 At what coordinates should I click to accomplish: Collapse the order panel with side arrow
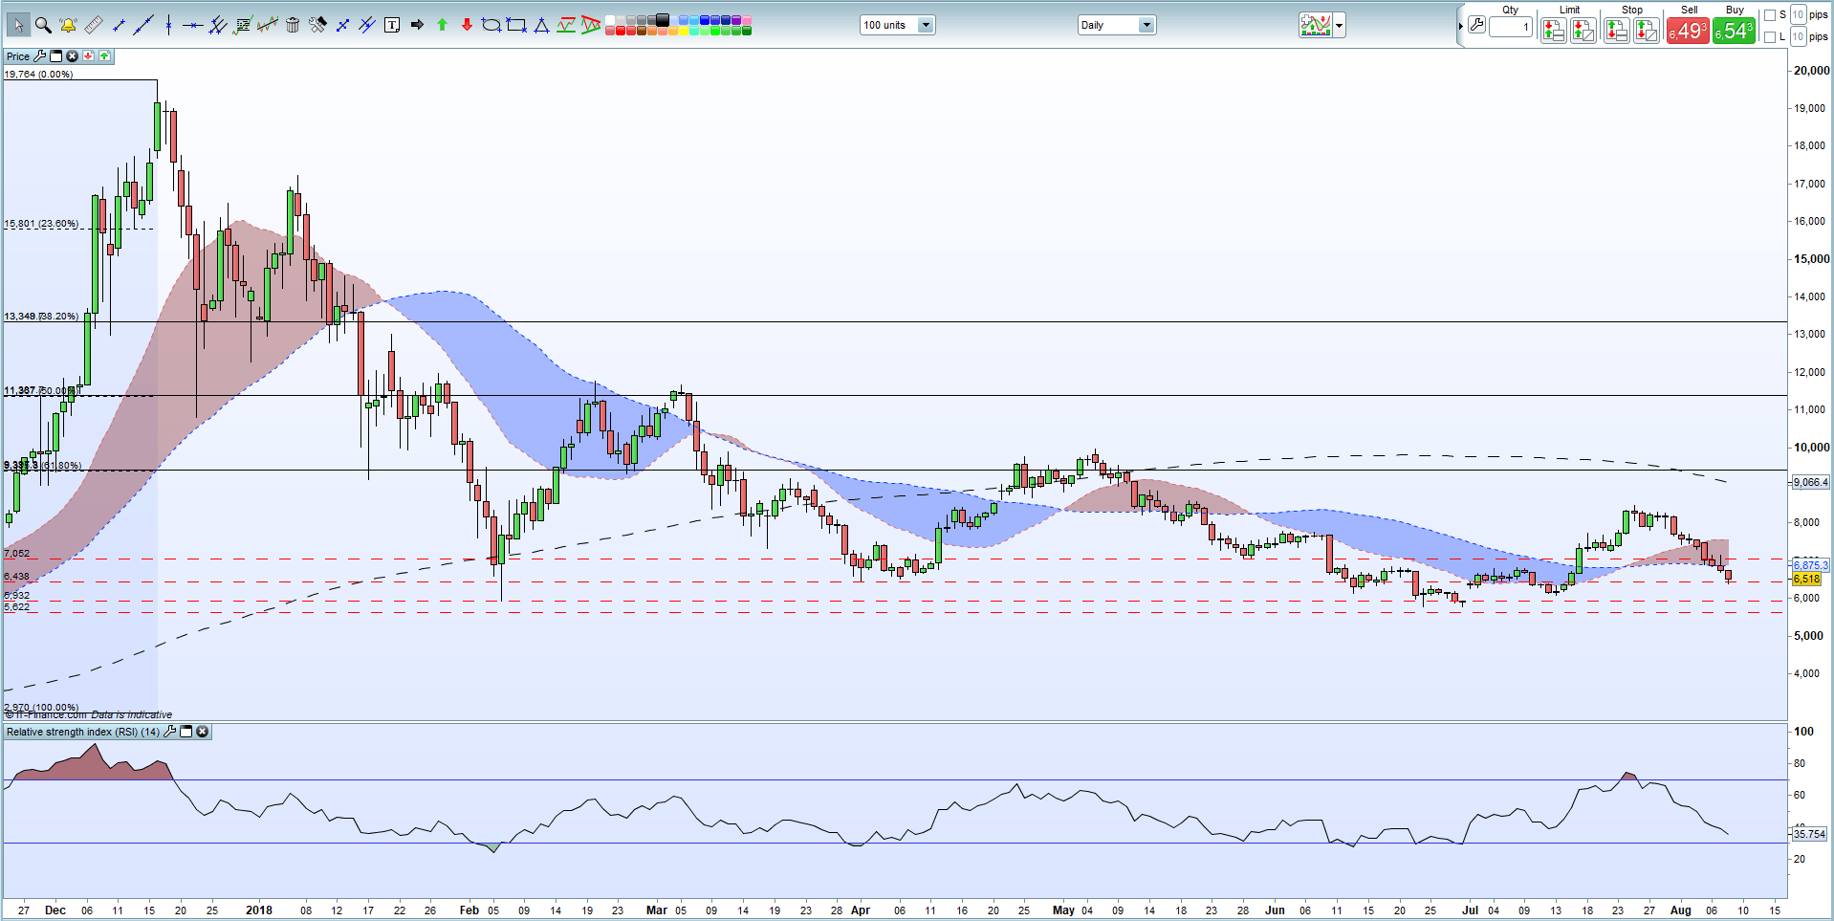tap(1460, 26)
